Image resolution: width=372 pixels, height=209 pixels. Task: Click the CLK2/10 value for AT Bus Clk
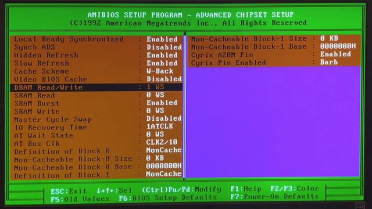[x=162, y=142]
